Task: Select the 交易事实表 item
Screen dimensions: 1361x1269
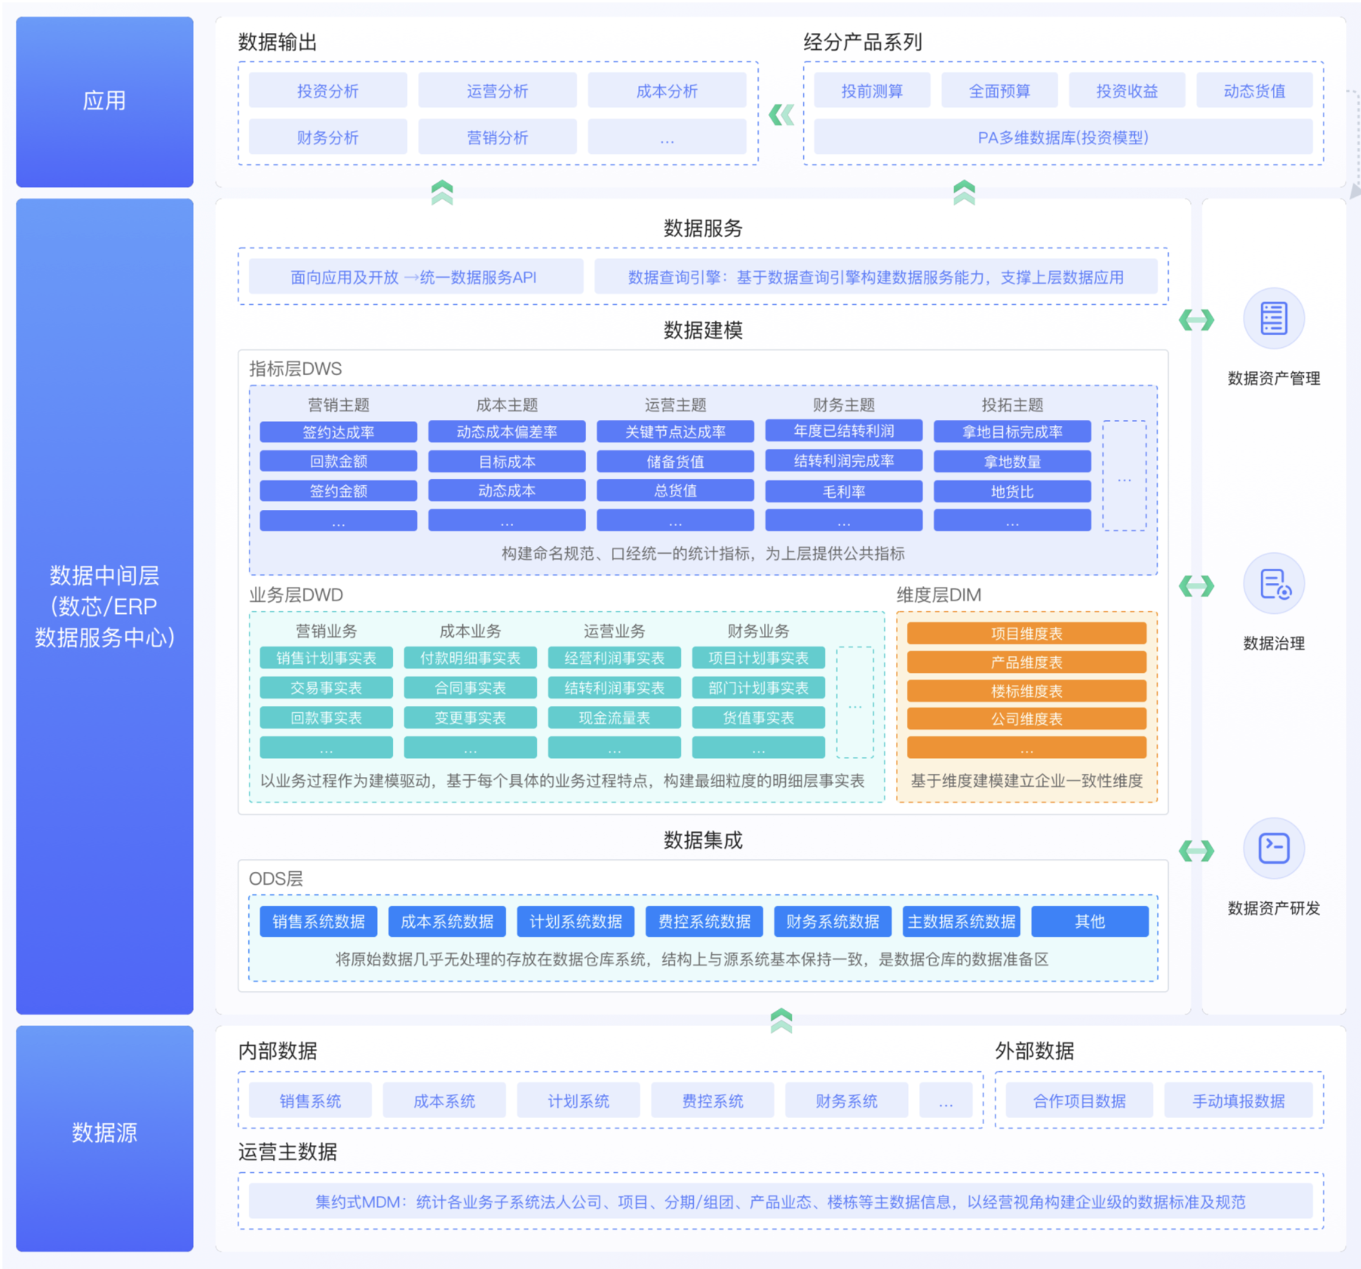Action: point(327,687)
